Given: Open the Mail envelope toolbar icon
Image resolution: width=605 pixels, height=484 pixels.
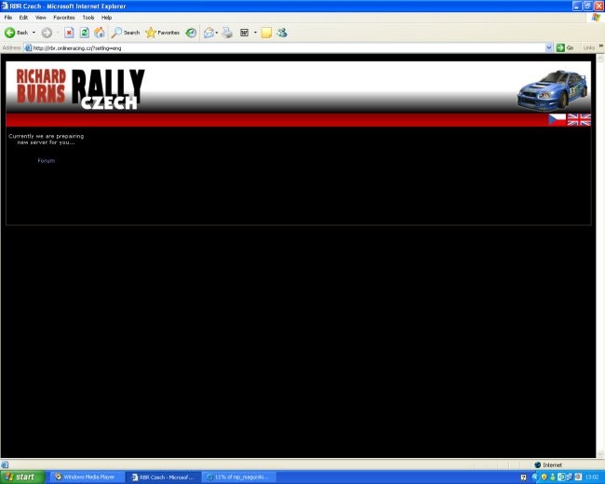Looking at the screenshot, I should tap(208, 33).
